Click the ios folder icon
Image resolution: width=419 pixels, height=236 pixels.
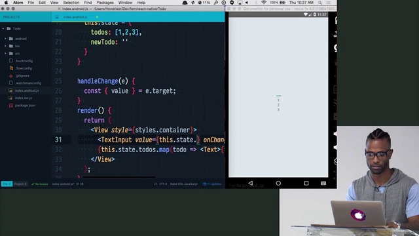coord(11,46)
